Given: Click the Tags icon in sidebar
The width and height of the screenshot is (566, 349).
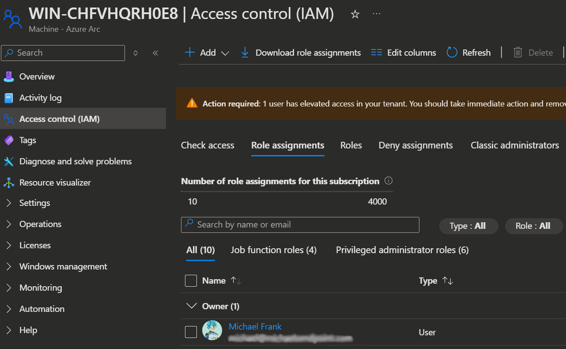Looking at the screenshot, I should [9, 140].
